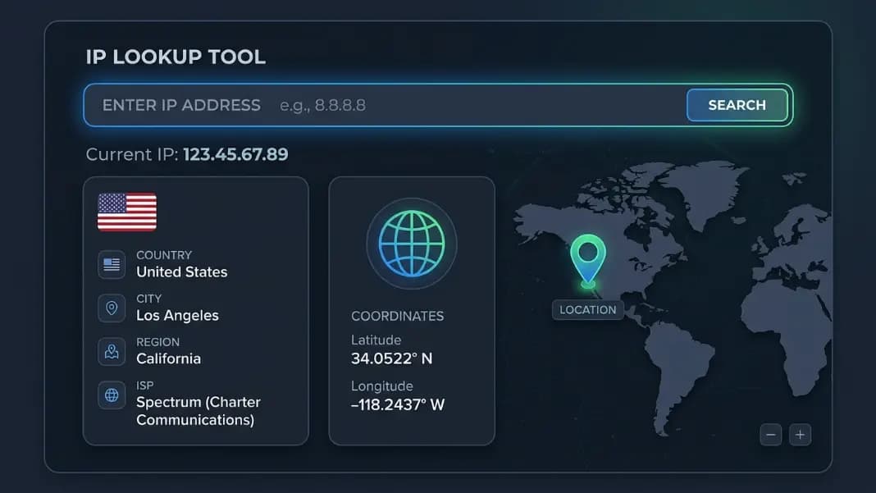Click the small flag icon beside Country

[112, 264]
